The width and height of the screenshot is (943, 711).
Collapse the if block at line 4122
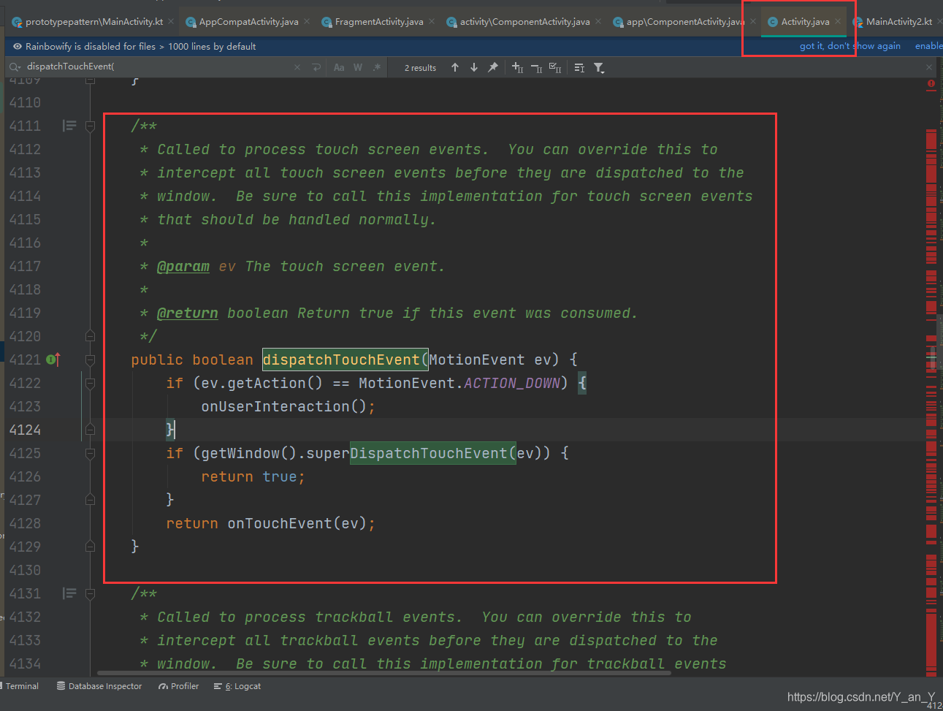90,383
